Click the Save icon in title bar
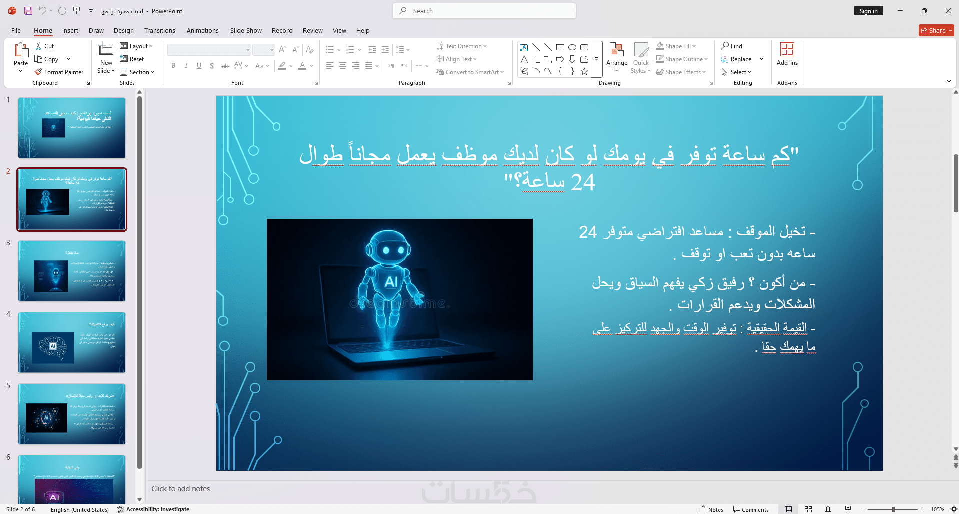 tap(28, 11)
